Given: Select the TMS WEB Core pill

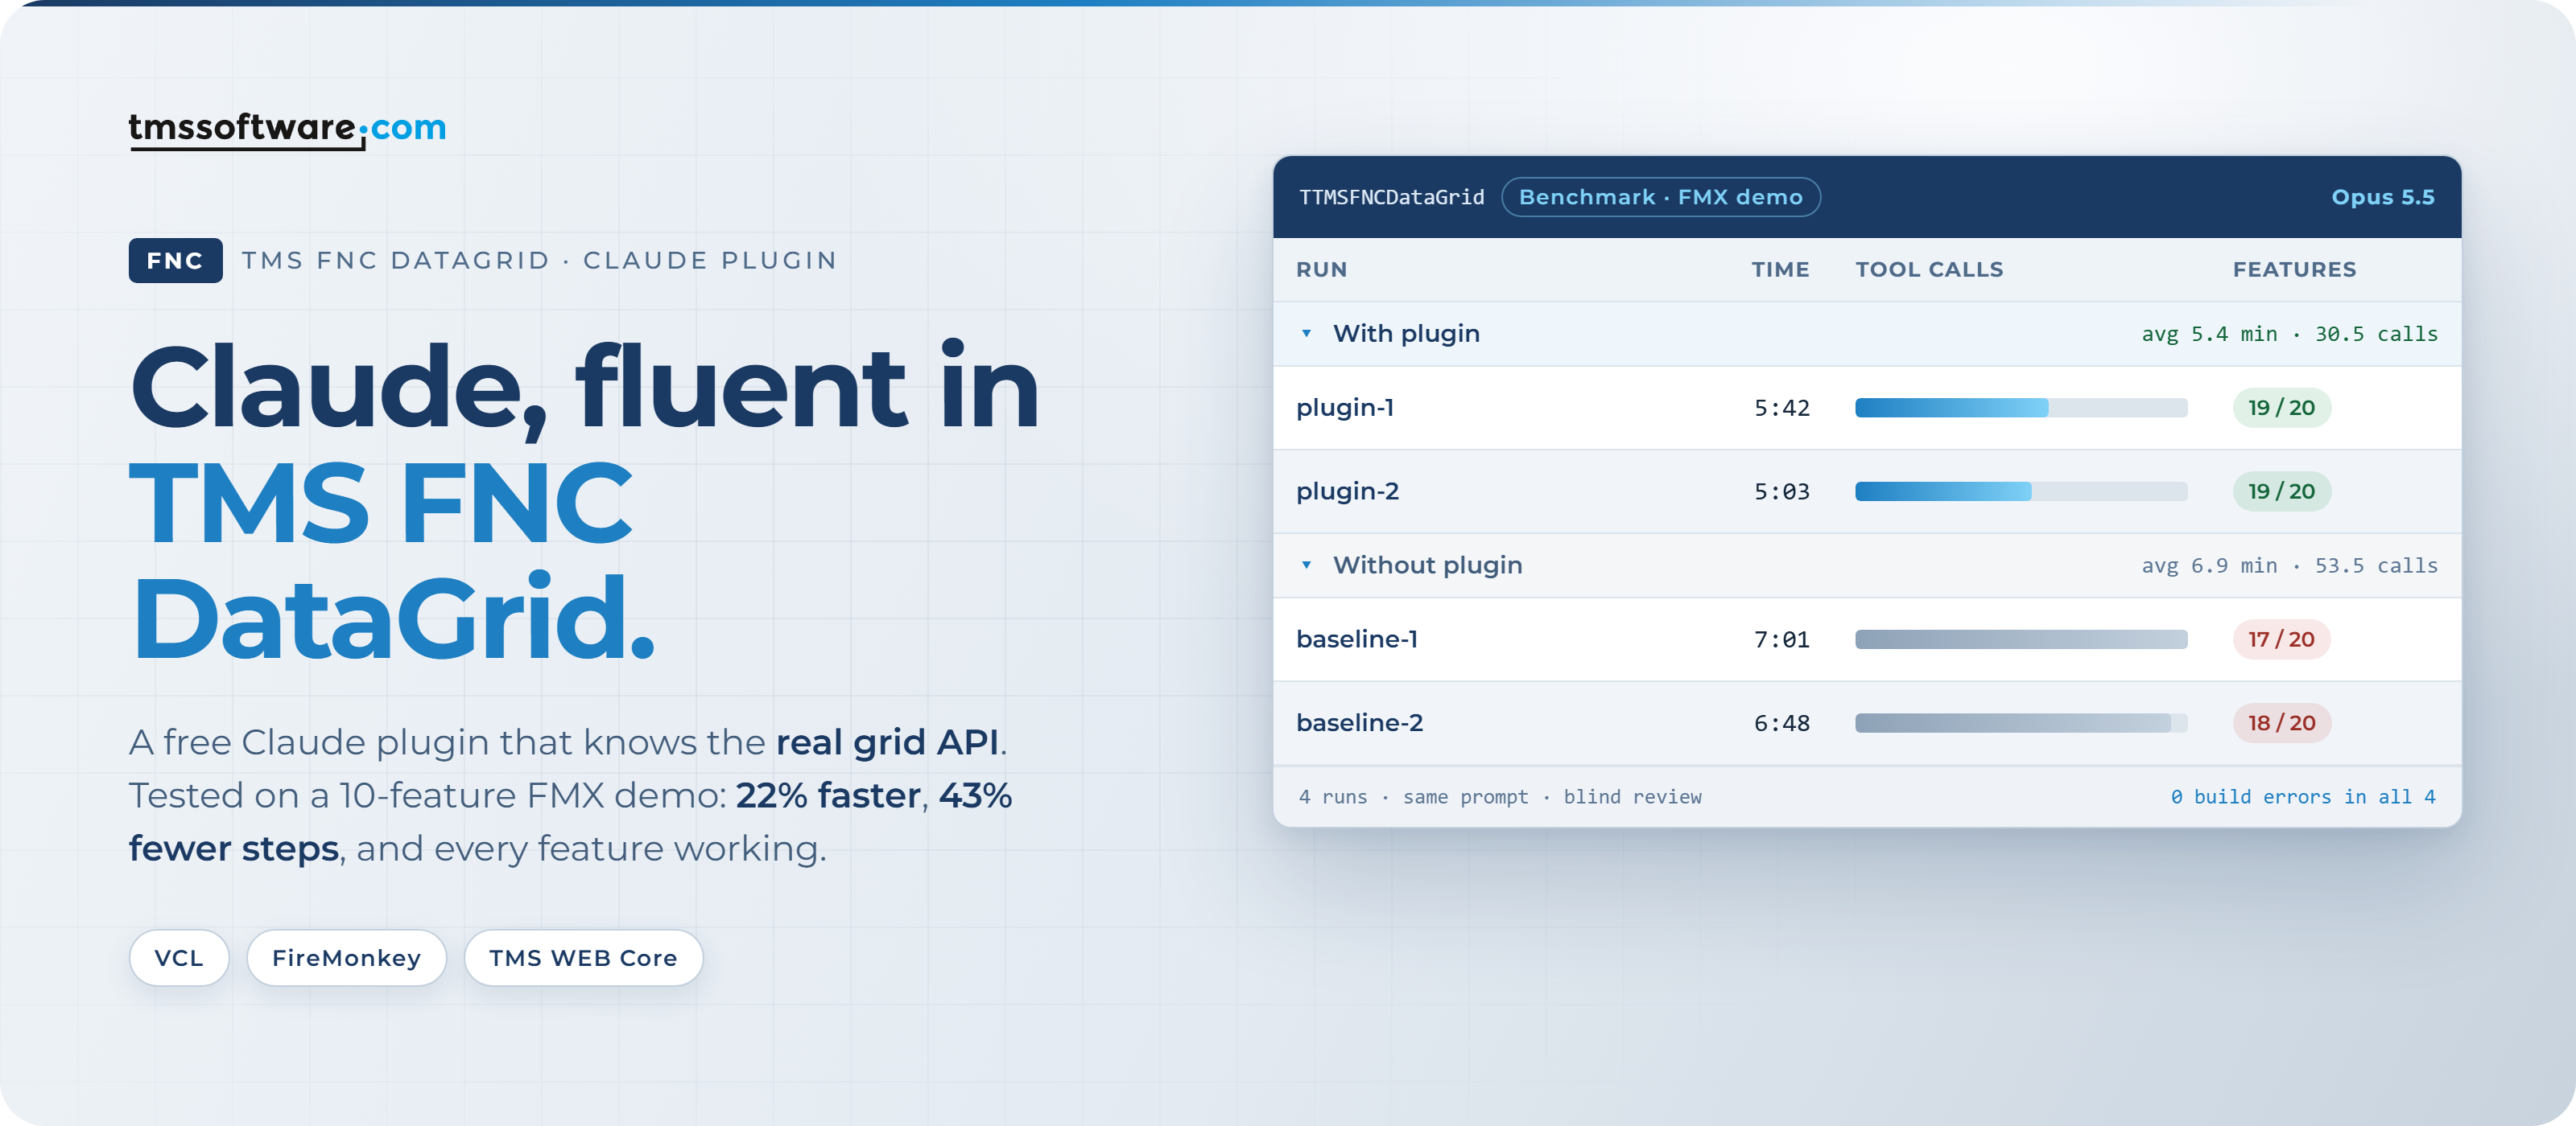Looking at the screenshot, I should (583, 958).
